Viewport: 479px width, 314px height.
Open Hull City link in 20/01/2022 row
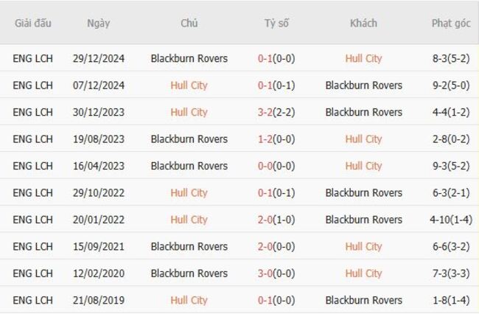[x=189, y=220]
